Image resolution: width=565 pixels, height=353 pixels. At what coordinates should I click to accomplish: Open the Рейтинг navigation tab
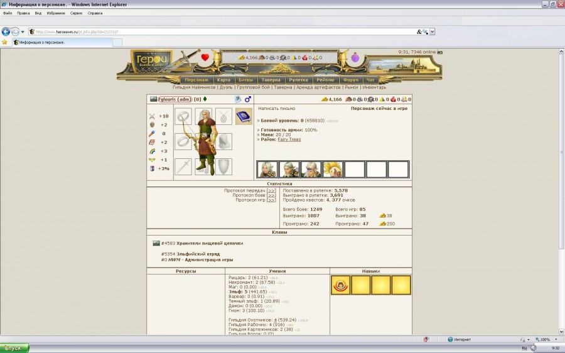[x=326, y=80]
